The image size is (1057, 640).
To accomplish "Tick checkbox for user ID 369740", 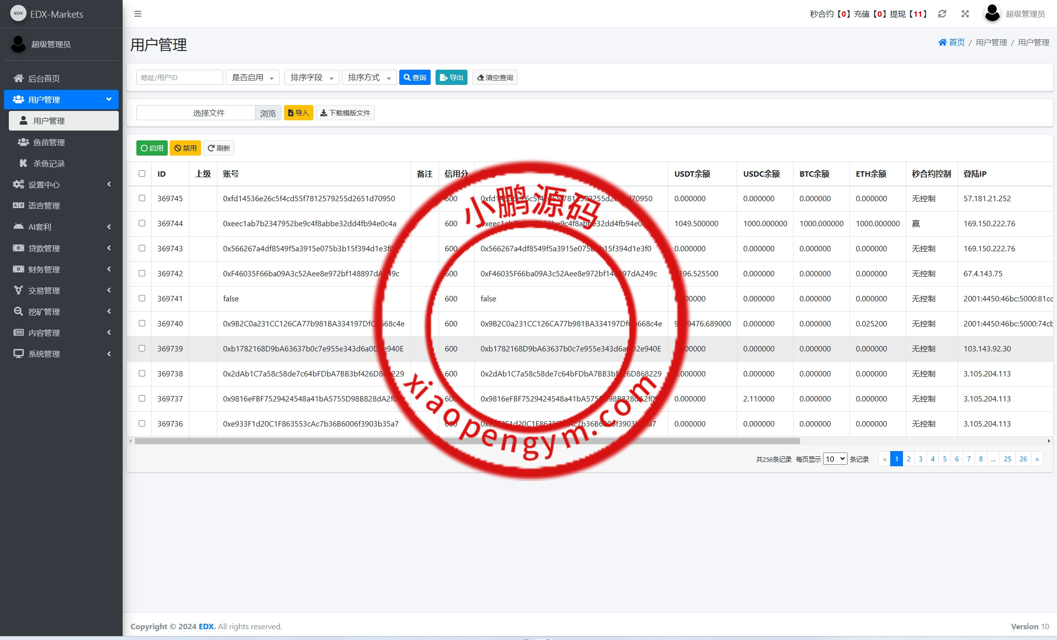I will click(142, 323).
